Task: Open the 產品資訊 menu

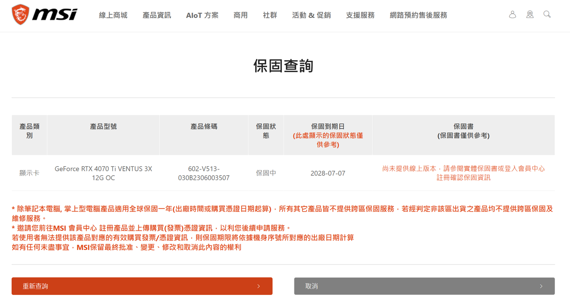Action: 157,15
